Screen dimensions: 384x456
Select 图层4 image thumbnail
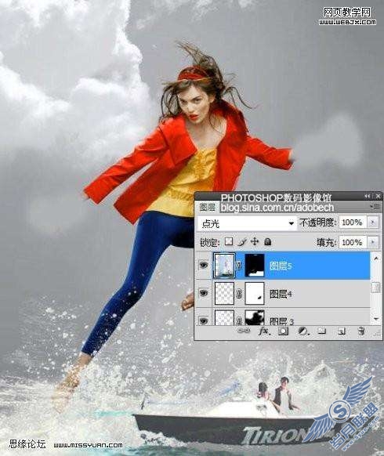224,293
